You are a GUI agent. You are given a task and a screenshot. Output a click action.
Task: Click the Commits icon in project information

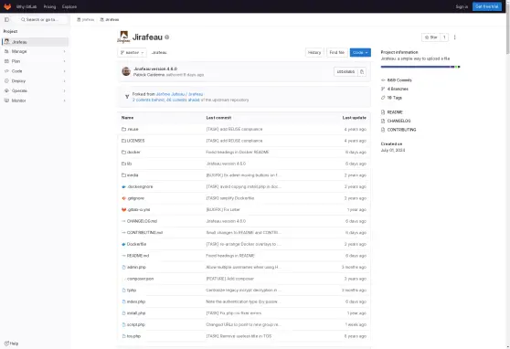383,80
